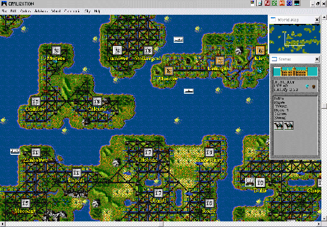
Task: Select the Ulundi city icon
Action: click(158, 193)
